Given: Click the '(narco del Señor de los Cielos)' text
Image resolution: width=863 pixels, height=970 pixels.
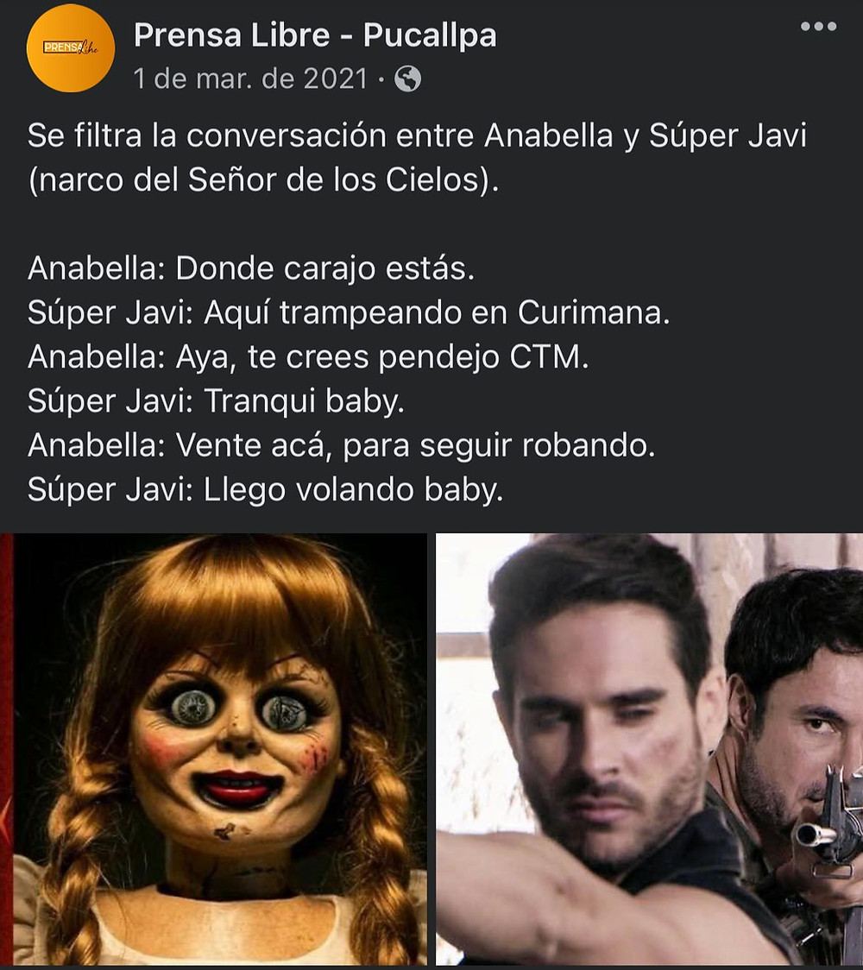Looking at the screenshot, I should (x=263, y=180).
